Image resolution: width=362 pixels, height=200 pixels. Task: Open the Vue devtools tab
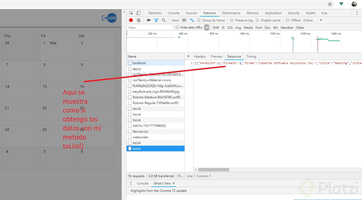pos(324,13)
